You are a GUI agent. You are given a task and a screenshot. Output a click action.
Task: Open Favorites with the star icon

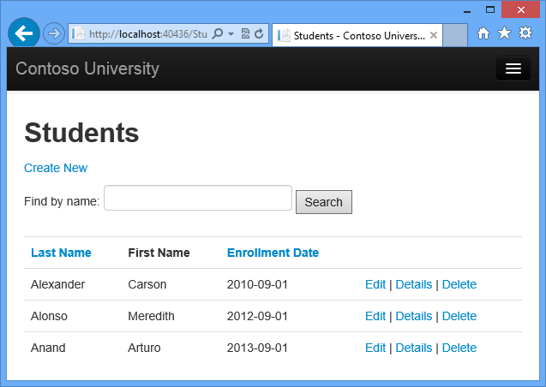pyautogui.click(x=504, y=33)
